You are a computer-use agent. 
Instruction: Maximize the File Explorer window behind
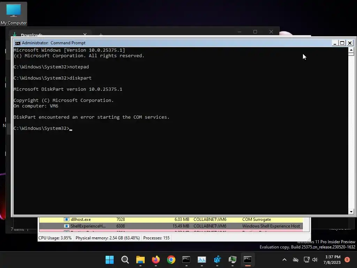point(255,32)
